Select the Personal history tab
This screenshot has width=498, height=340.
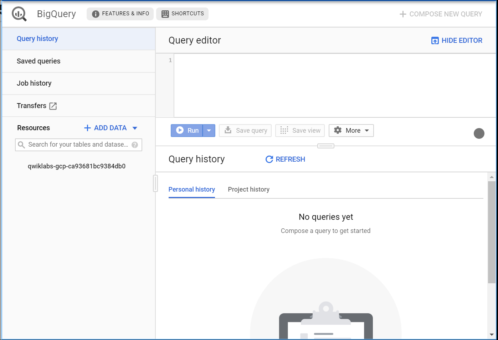[x=191, y=189]
